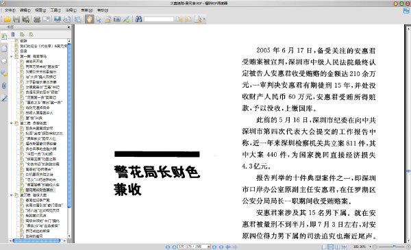Select the 第一篇 bookmark label
The width and height of the screenshot is (411, 250).
tap(33, 56)
